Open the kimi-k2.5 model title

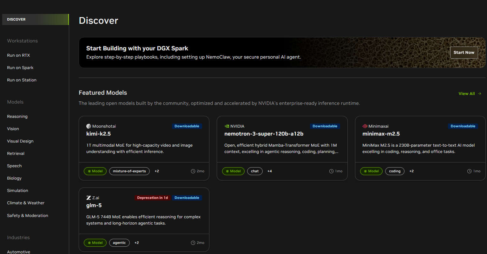[98, 134]
